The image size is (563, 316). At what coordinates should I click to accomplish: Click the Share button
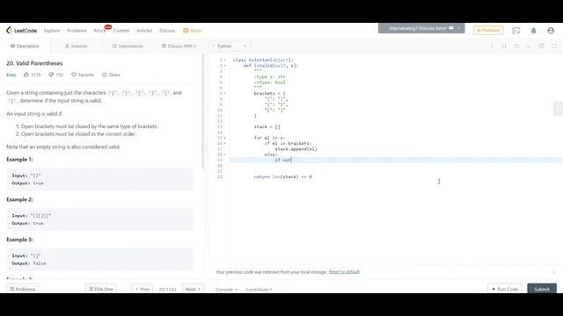[112, 75]
